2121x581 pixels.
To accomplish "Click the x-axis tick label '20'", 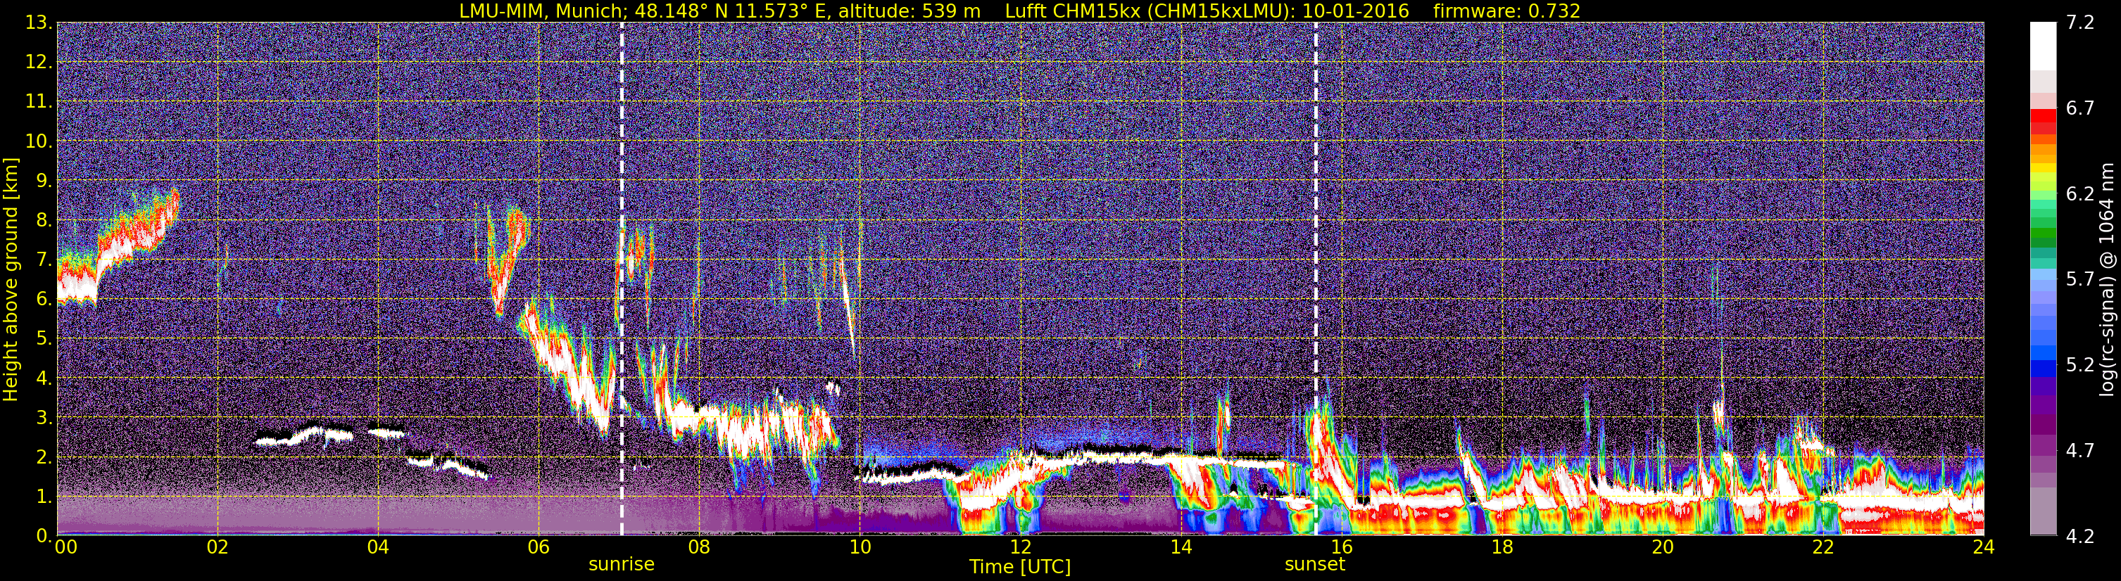I will pyautogui.click(x=1663, y=547).
